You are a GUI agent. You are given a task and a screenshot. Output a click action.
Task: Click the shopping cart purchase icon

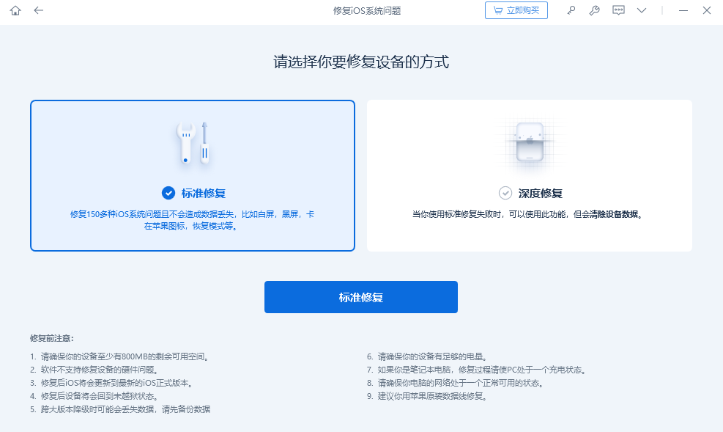498,10
